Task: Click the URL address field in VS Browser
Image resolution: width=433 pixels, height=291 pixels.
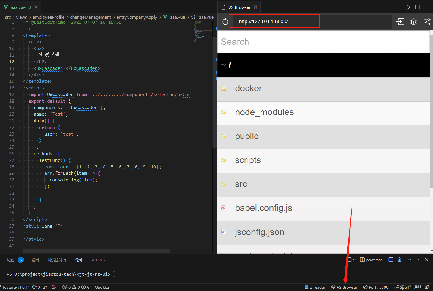Action: 310,22
